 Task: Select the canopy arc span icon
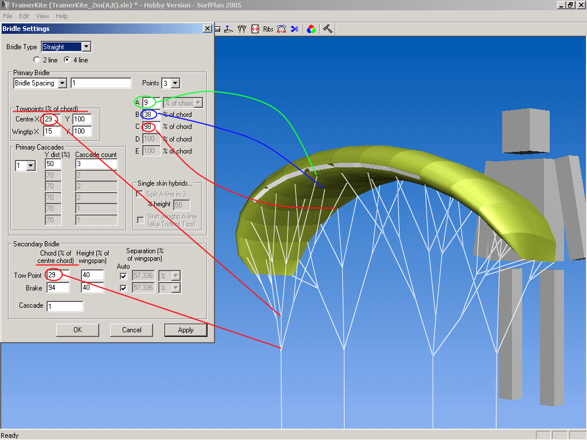point(281,29)
